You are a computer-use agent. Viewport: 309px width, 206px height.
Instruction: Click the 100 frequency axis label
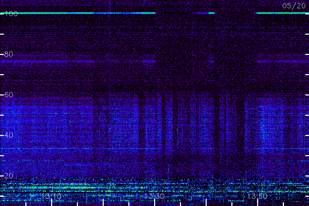coord(11,14)
